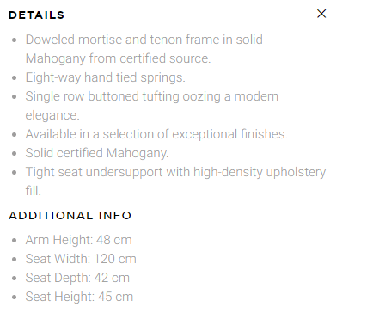Screen dimensions: 373x319
Task: Click the 'Solid certified Mahogany.' item
Action: click(x=97, y=153)
